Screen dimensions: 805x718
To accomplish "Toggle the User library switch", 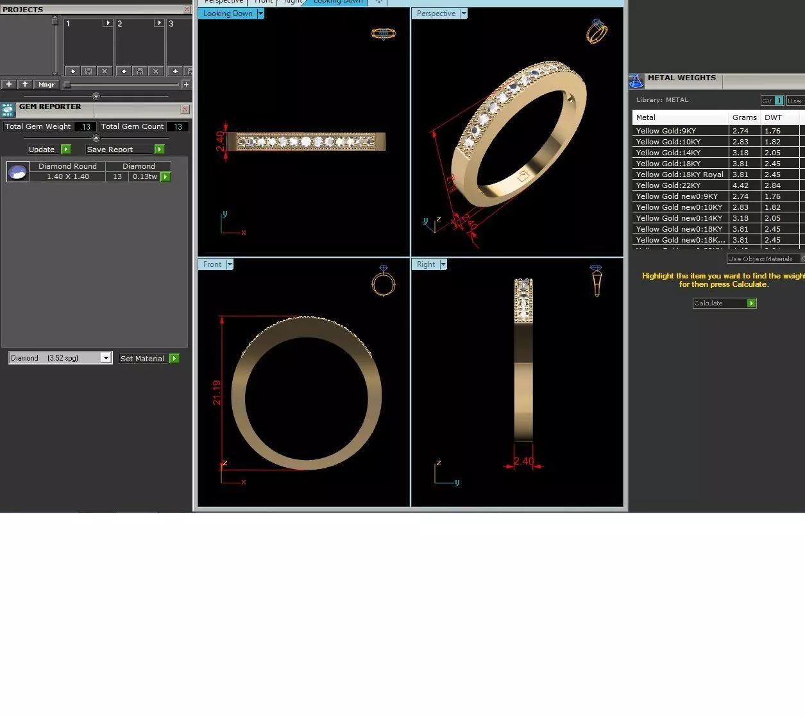I will 795,101.
